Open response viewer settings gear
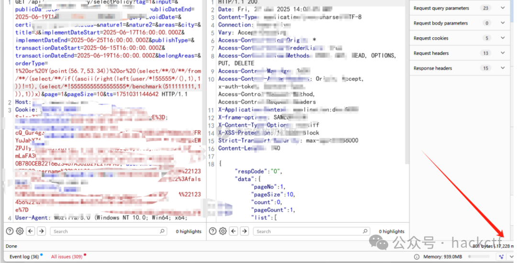 [x=223, y=231]
